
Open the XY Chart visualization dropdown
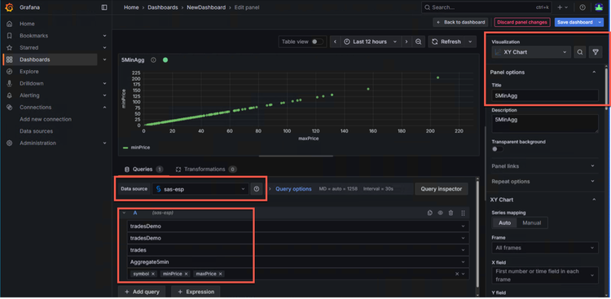[531, 52]
